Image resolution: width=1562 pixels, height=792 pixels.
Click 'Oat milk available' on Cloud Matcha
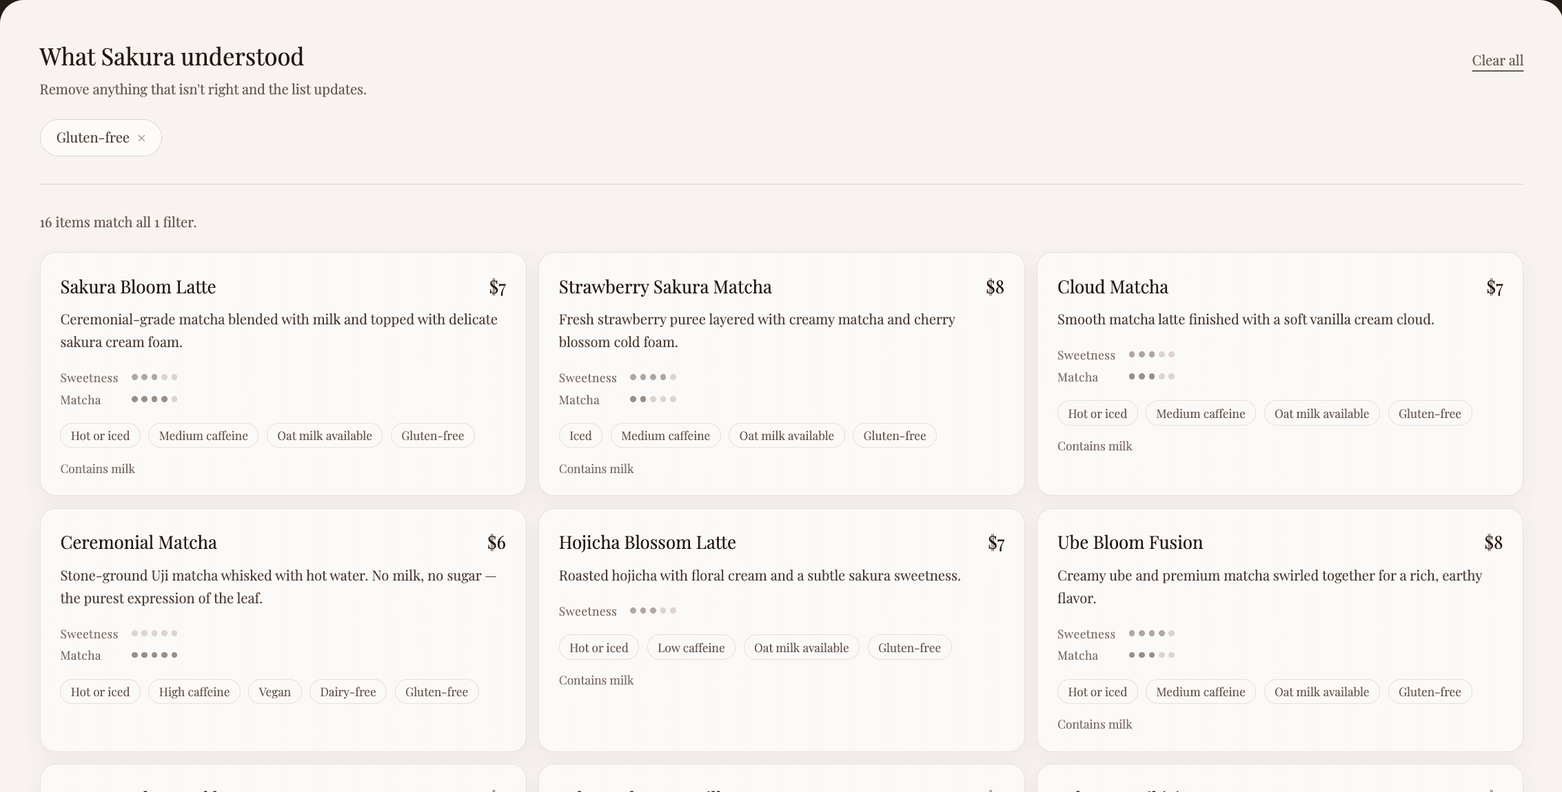tap(1321, 414)
